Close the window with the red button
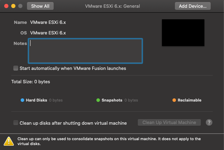 pos(6,6)
